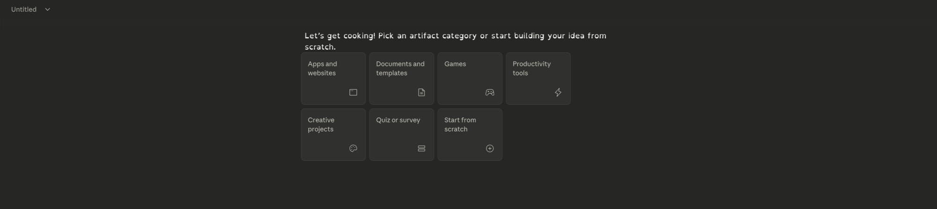Screen dimensions: 937x209
Task: Click the lightning bolt icon on Productivity tools
Action: (x=558, y=93)
